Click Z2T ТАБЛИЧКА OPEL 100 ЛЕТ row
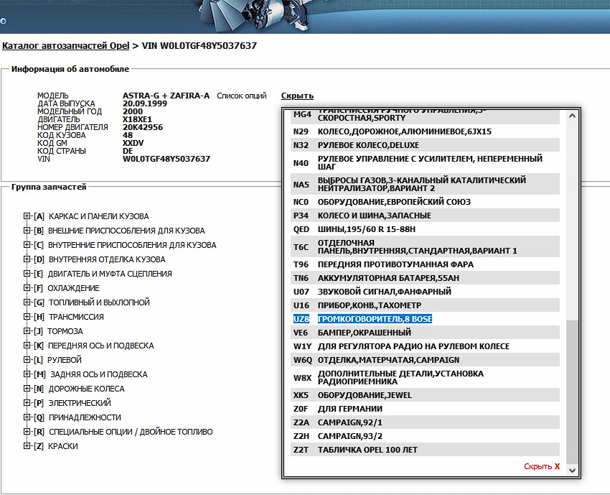The image size is (610, 495). coord(425,450)
